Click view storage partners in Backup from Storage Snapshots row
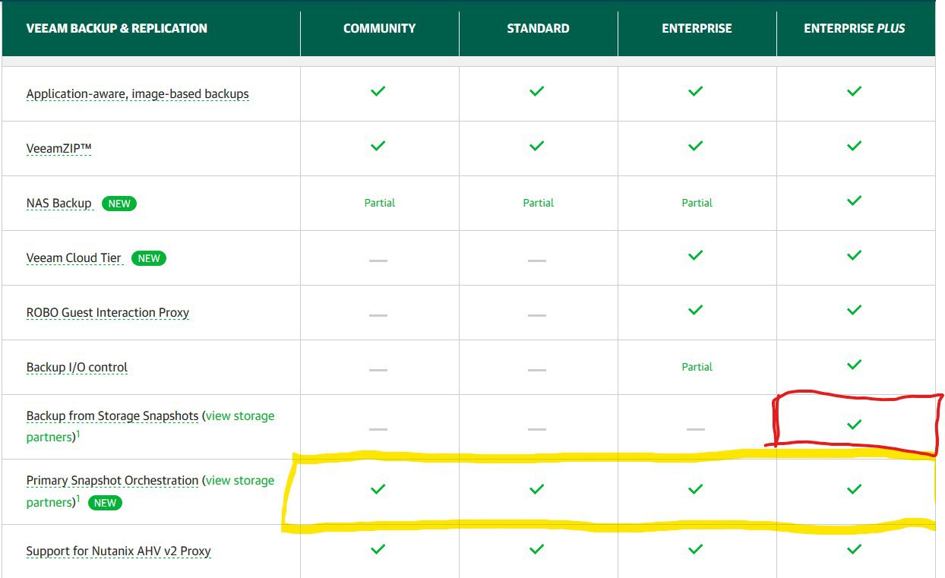This screenshot has height=578, width=945. (x=150, y=427)
